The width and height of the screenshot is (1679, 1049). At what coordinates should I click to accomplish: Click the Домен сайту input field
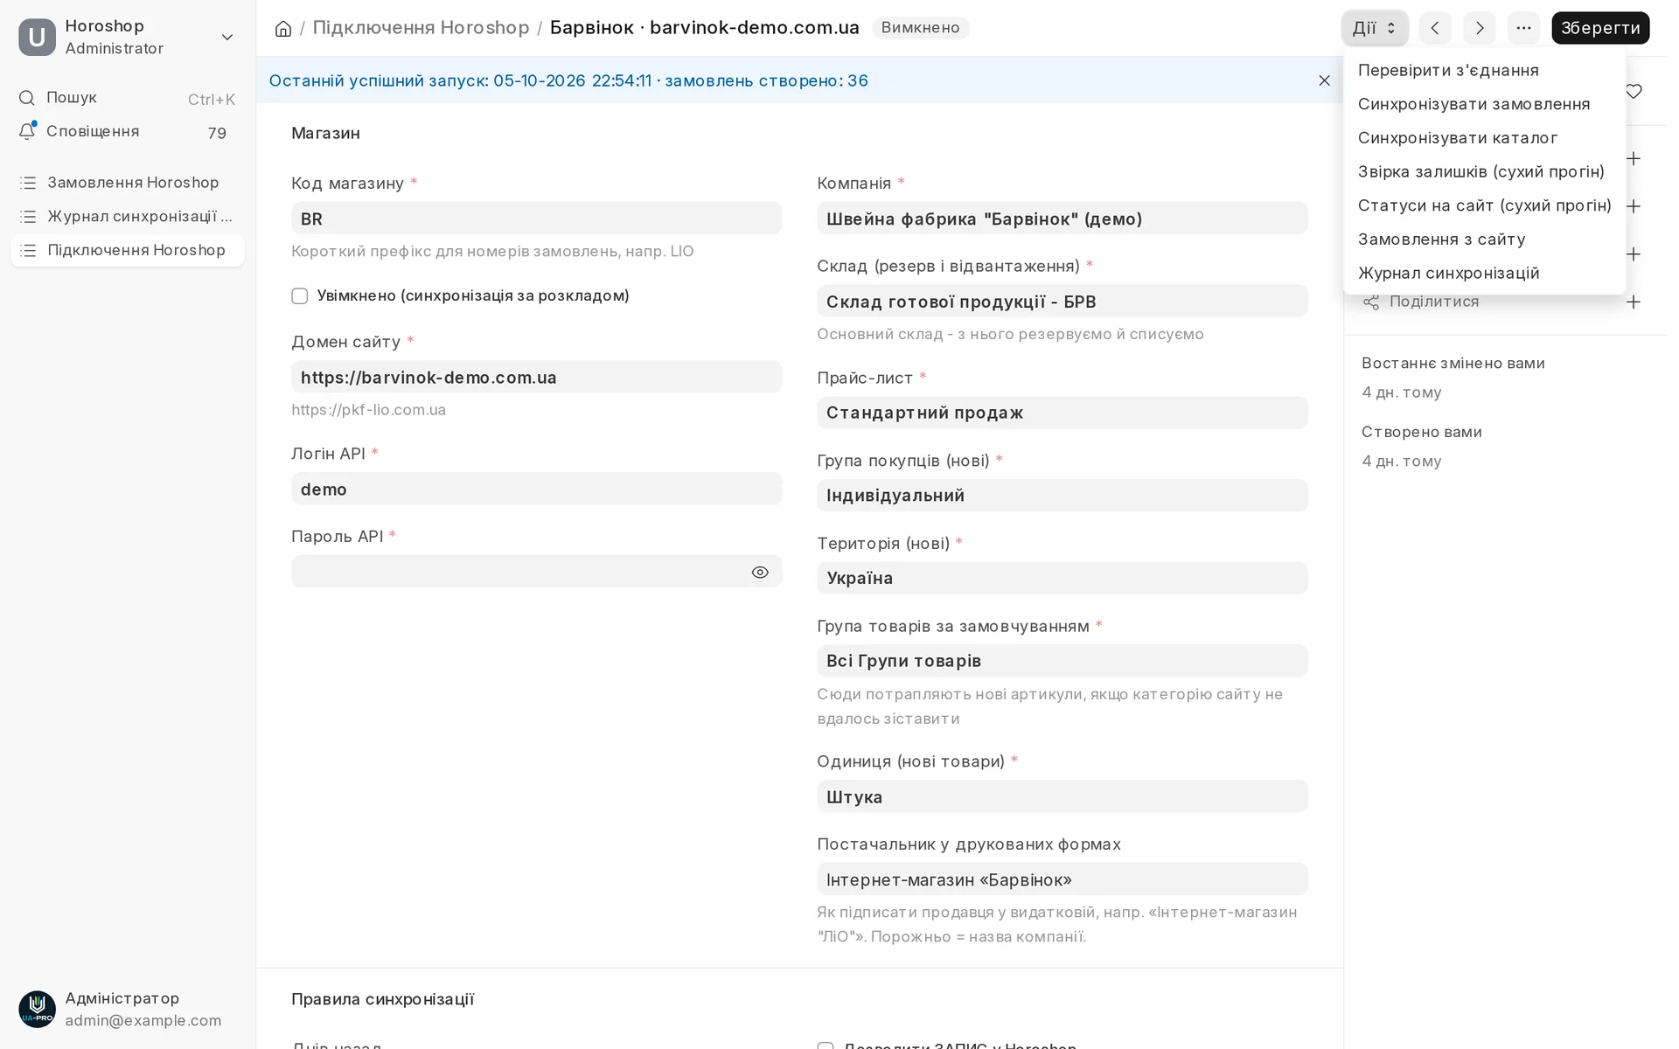pyautogui.click(x=536, y=378)
